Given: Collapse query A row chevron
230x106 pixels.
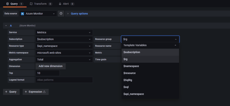Looking at the screenshot, I should (x=6, y=26).
